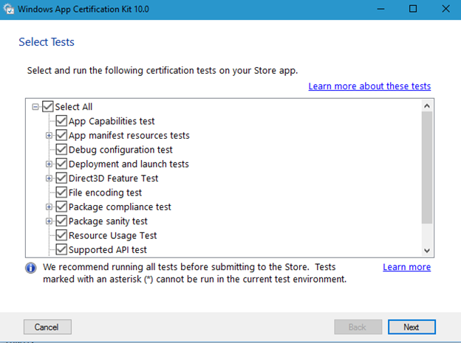The image size is (461, 343).
Task: Toggle the Package sanity test checkbox
Action: [x=61, y=221]
